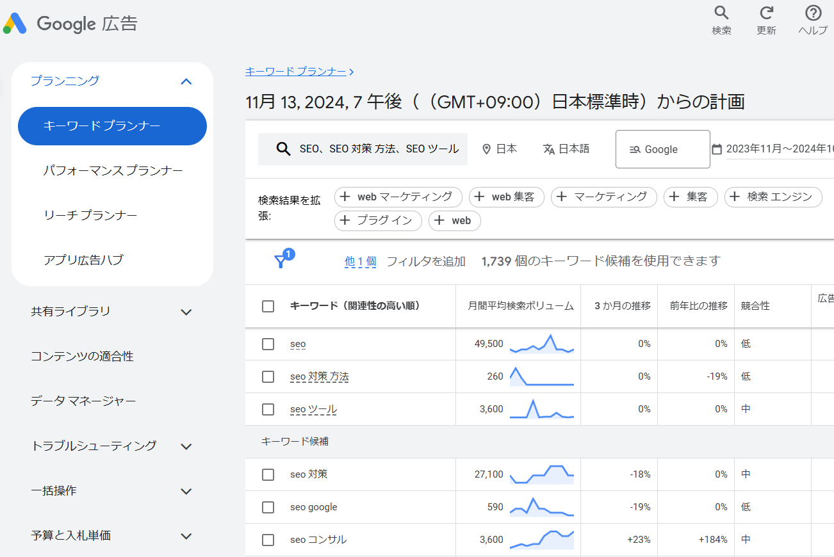Click the plus icon on web chip
Viewport: 834px width, 557px height.
pyautogui.click(x=439, y=220)
